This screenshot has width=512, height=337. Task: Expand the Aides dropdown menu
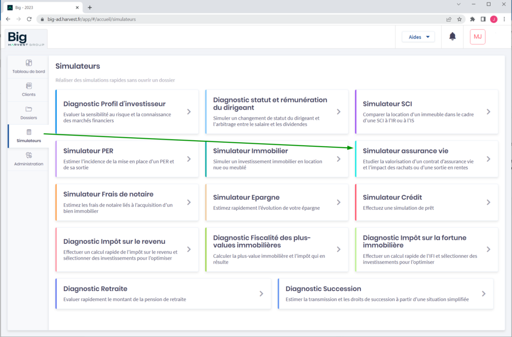(x=418, y=37)
